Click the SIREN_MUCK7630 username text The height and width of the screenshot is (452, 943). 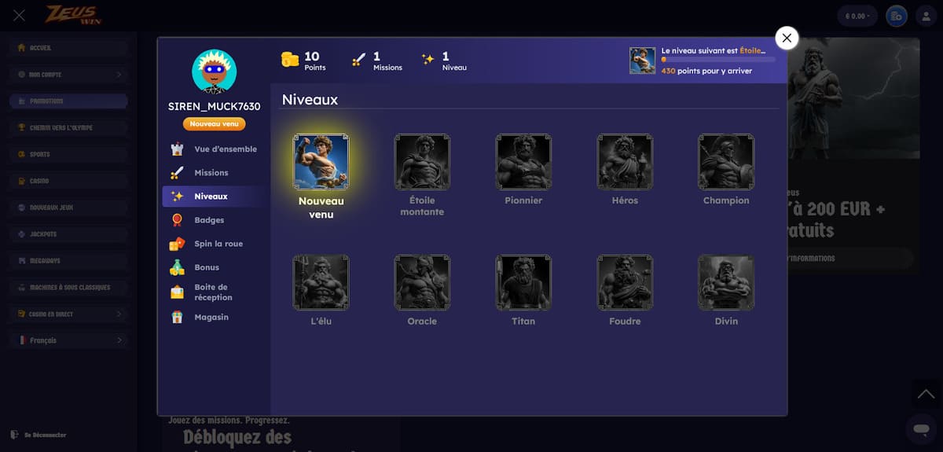click(x=214, y=106)
